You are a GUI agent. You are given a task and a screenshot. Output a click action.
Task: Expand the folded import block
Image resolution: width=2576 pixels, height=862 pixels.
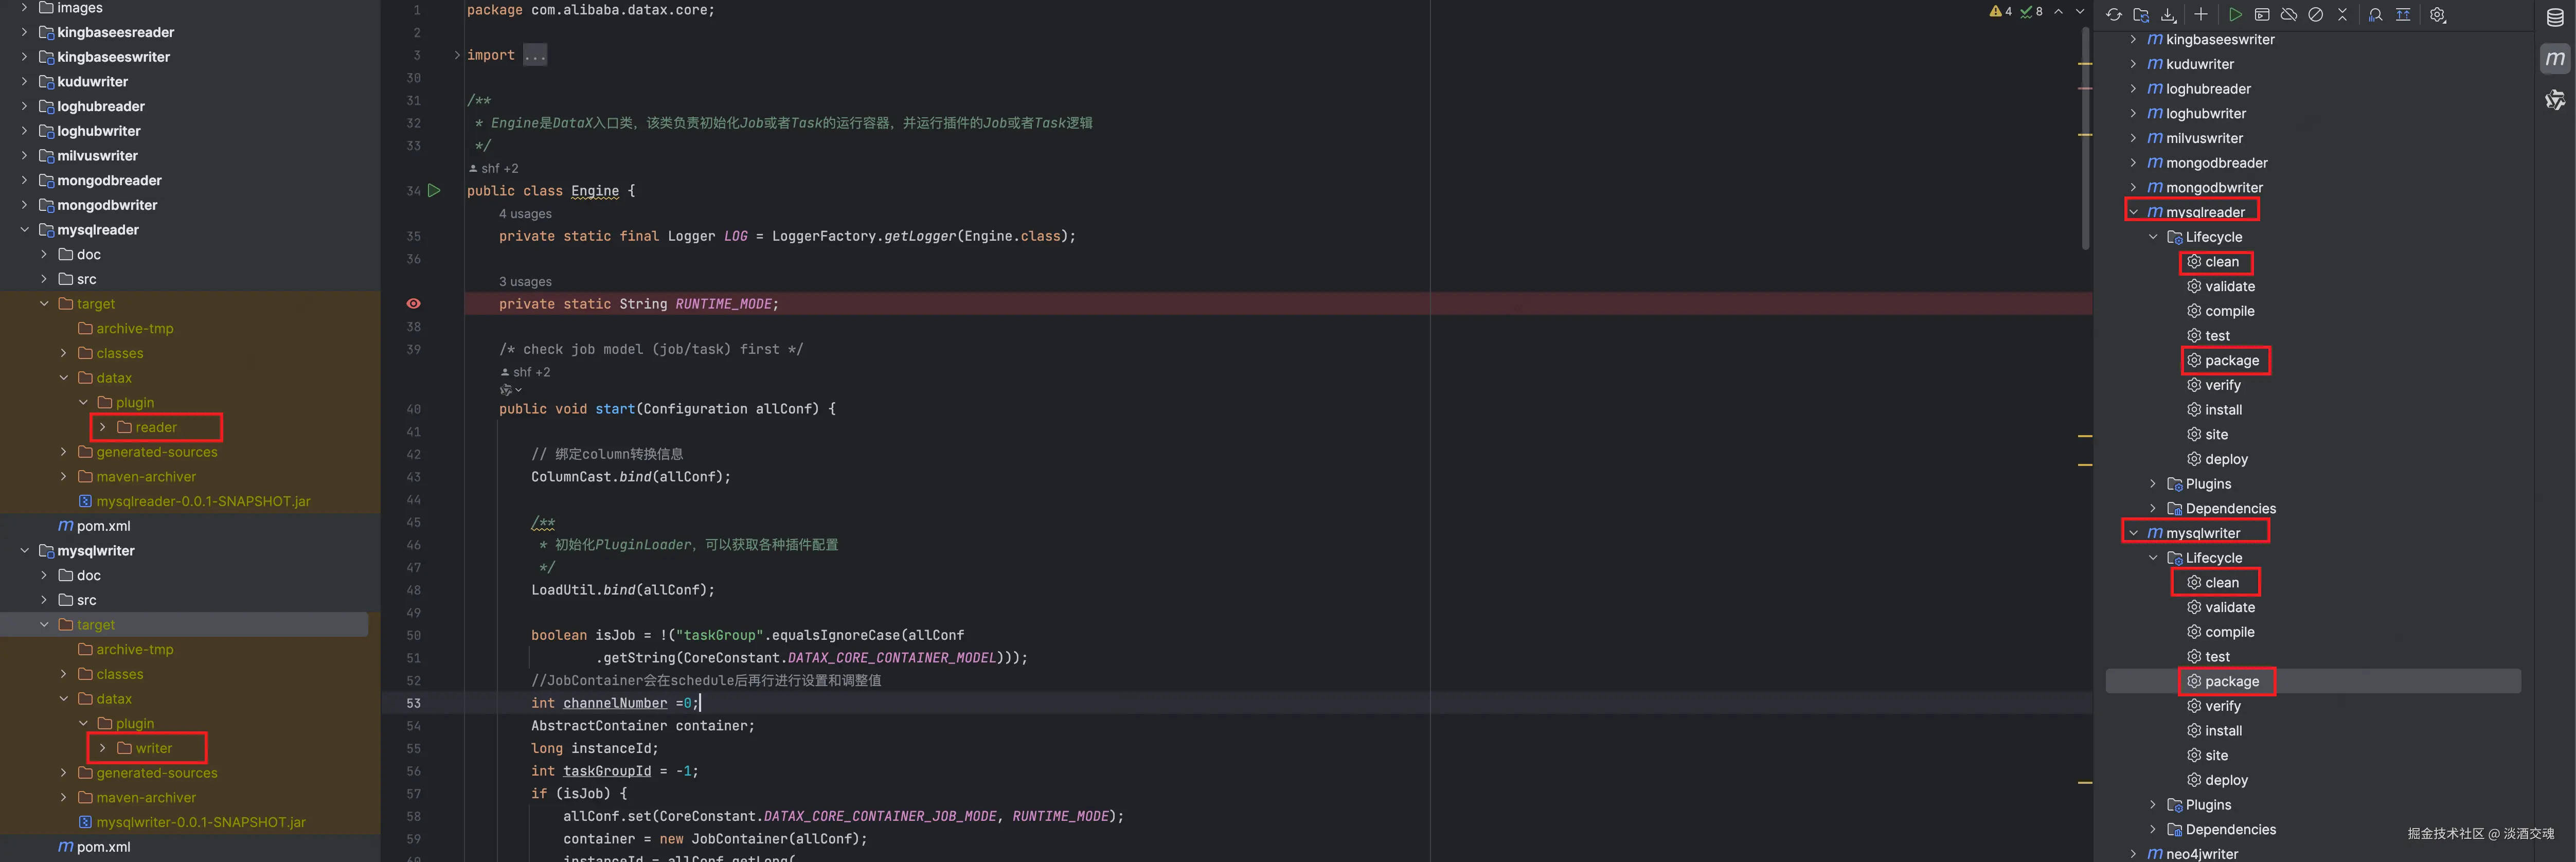[x=458, y=55]
